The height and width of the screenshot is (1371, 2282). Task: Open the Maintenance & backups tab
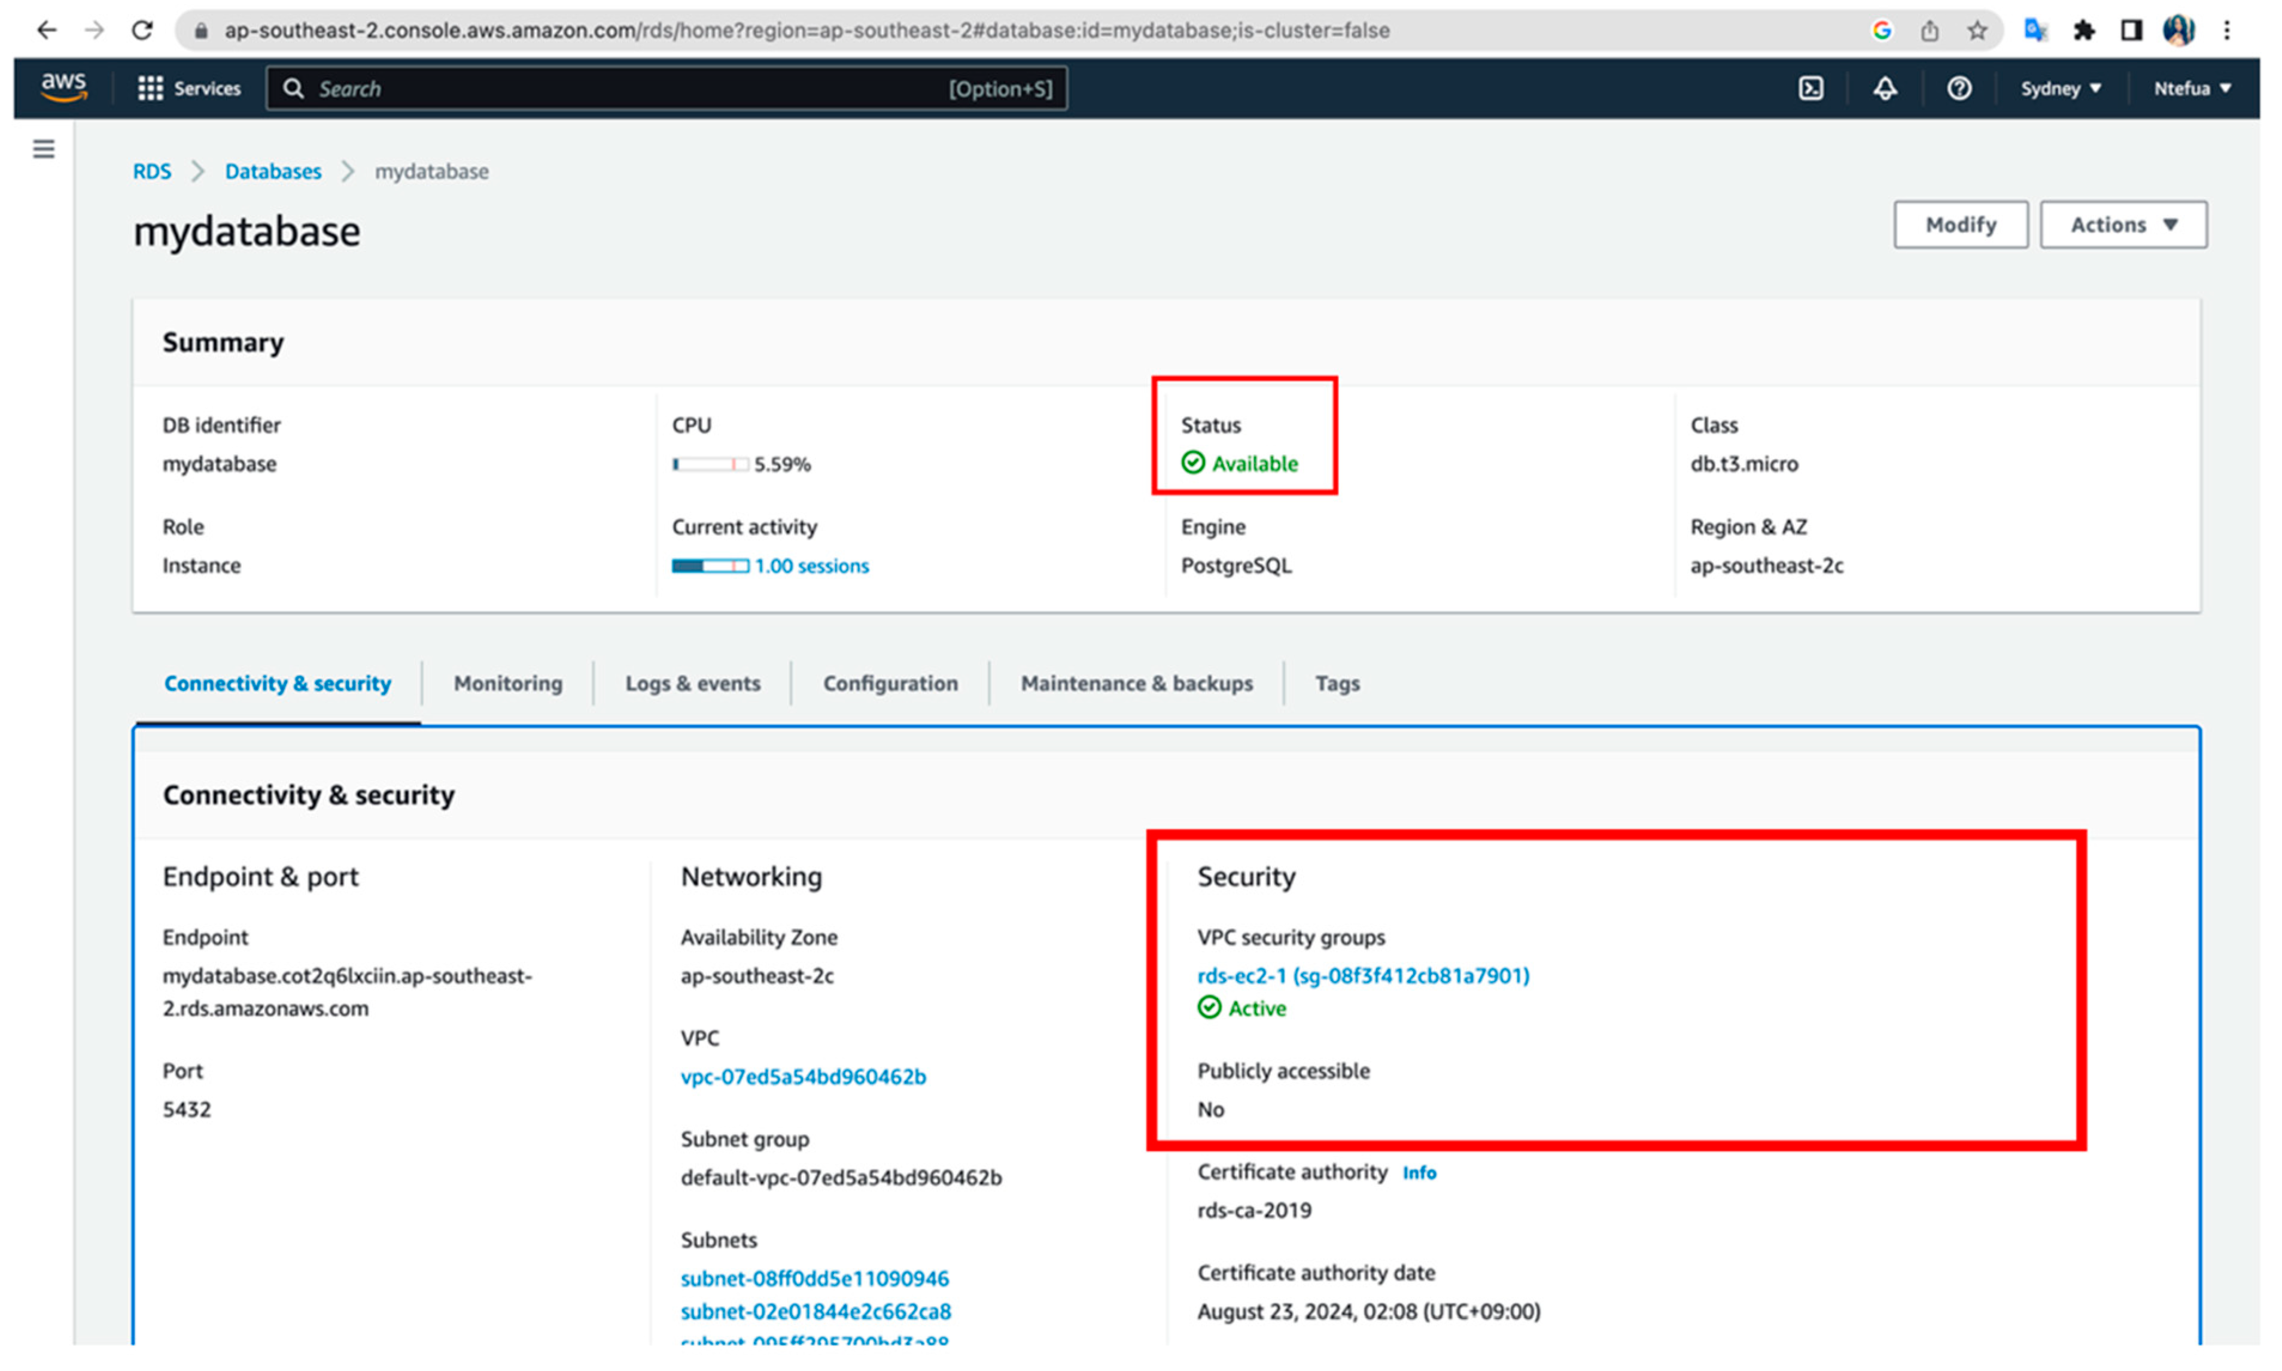(x=1136, y=683)
